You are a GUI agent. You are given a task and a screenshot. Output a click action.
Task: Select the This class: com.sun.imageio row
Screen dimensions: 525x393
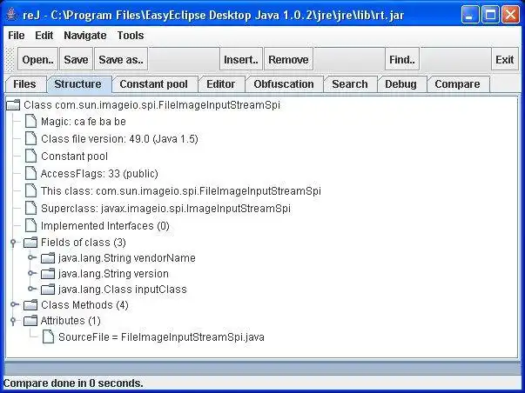pyautogui.click(x=181, y=191)
